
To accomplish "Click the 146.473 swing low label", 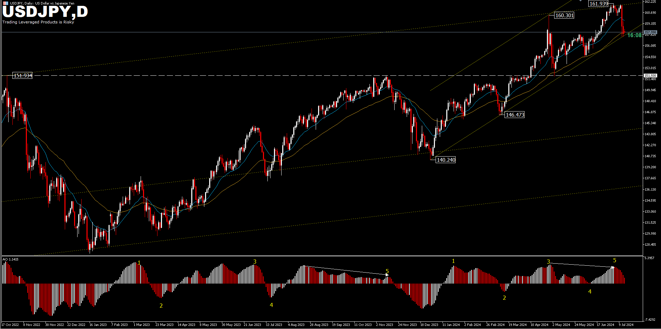I will [515, 115].
